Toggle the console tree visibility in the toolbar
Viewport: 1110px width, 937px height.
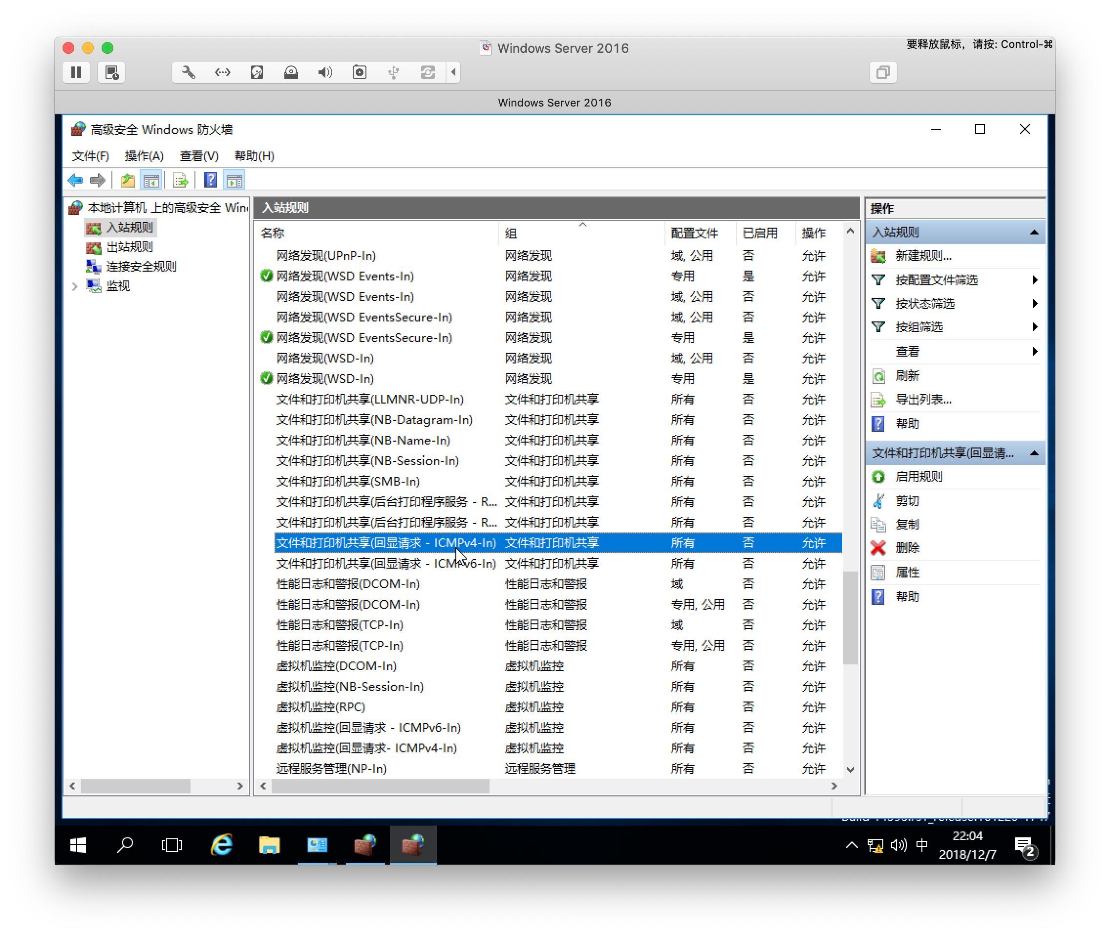[151, 180]
